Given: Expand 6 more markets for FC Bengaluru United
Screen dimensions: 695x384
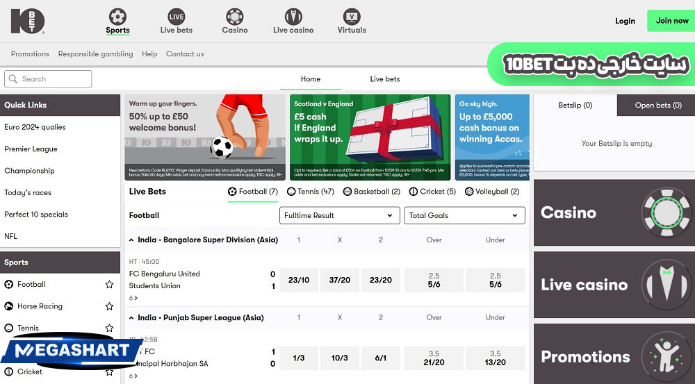Looking at the screenshot, I should tap(133, 298).
